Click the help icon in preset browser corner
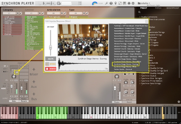181x124 pixels. [x=179, y=102]
